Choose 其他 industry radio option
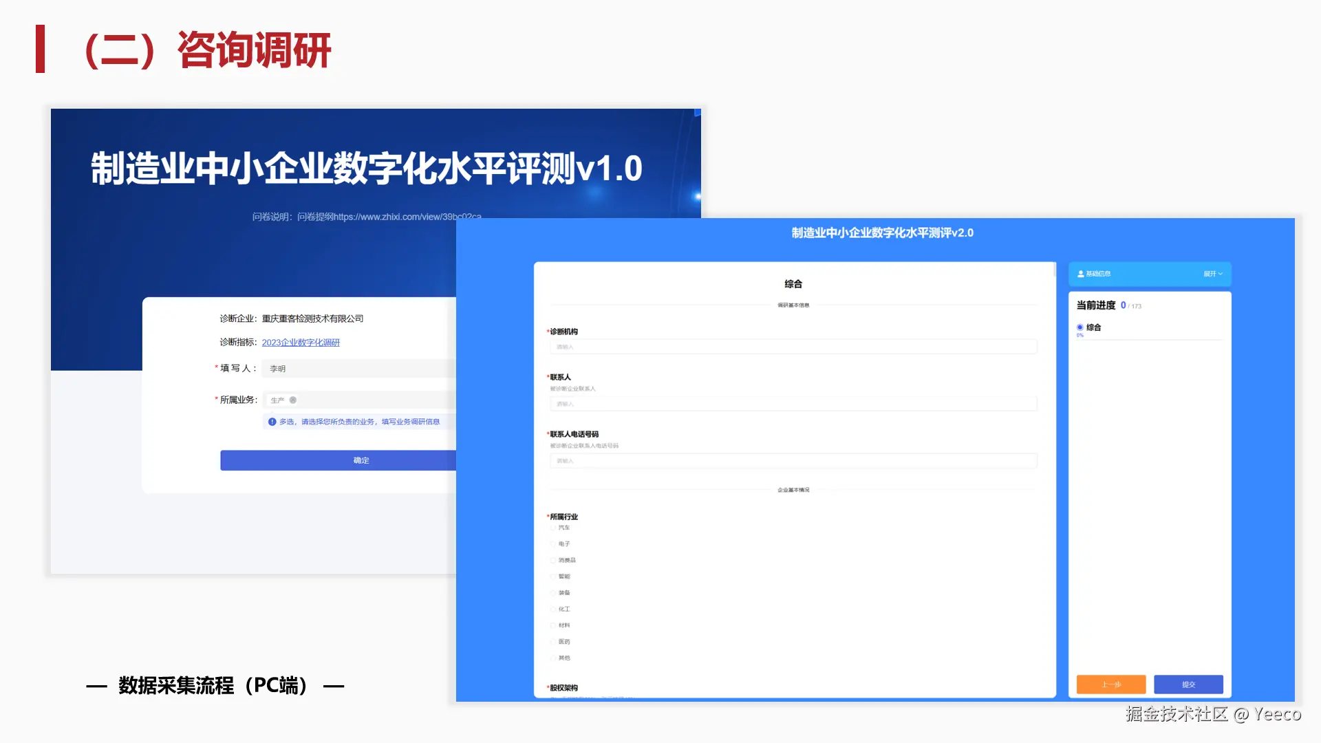The width and height of the screenshot is (1321, 743). (553, 658)
